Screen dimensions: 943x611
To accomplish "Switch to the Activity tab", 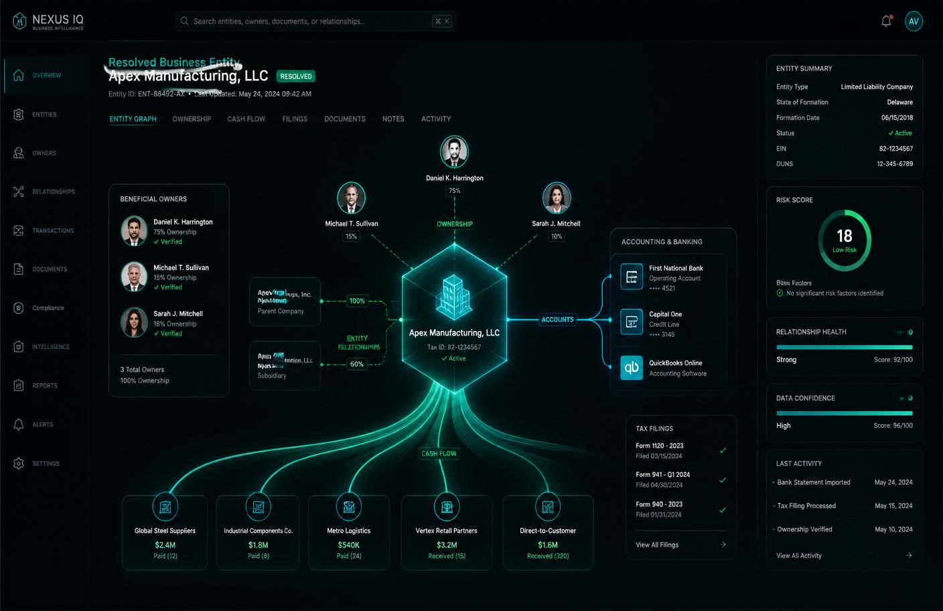I will (x=436, y=119).
